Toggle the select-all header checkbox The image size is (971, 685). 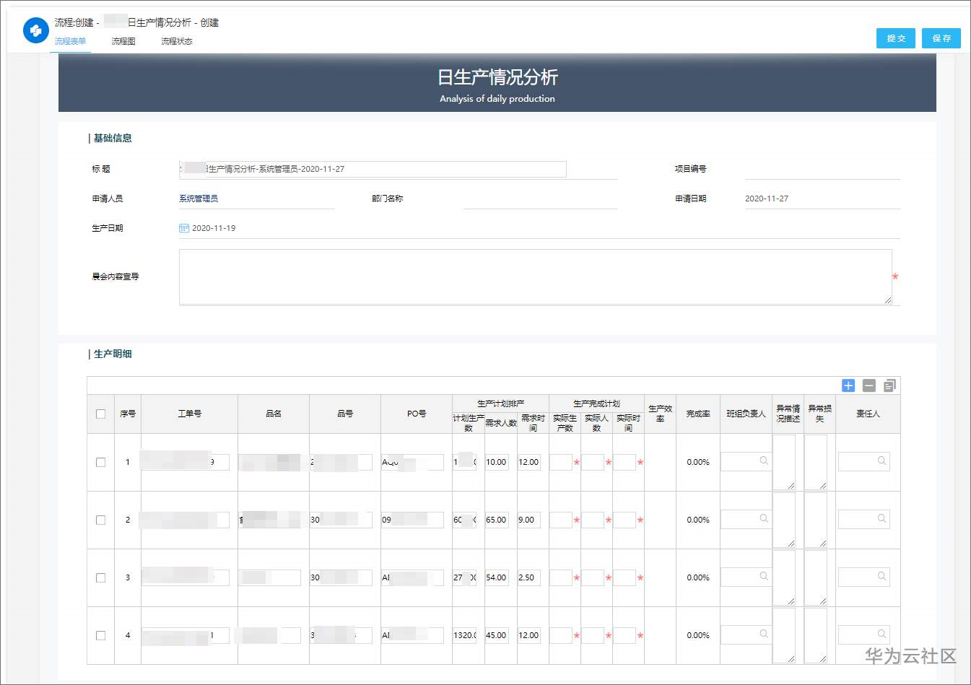[100, 414]
